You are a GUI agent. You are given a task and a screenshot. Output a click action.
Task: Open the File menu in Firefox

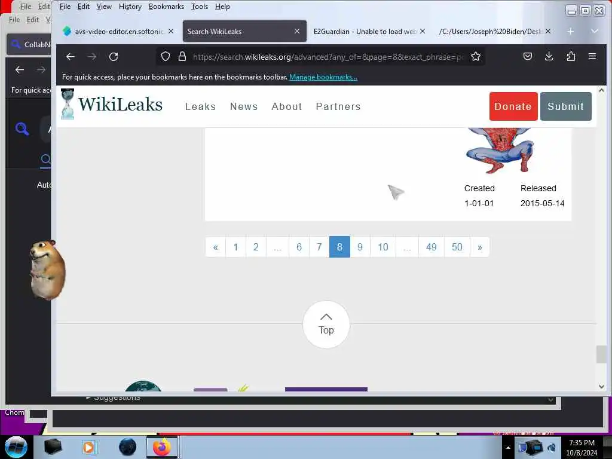tap(65, 7)
